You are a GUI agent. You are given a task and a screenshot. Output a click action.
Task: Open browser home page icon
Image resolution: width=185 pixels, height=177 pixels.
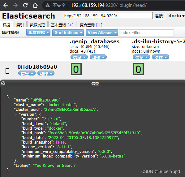pyautogui.click(x=35, y=5)
